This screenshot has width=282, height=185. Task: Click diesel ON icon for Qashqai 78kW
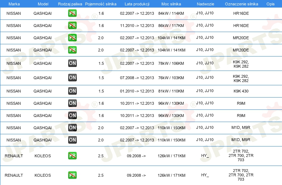[72, 63]
